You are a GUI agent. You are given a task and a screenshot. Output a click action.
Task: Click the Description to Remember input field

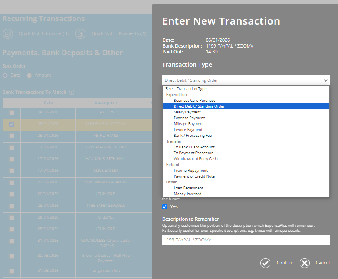pos(246,240)
